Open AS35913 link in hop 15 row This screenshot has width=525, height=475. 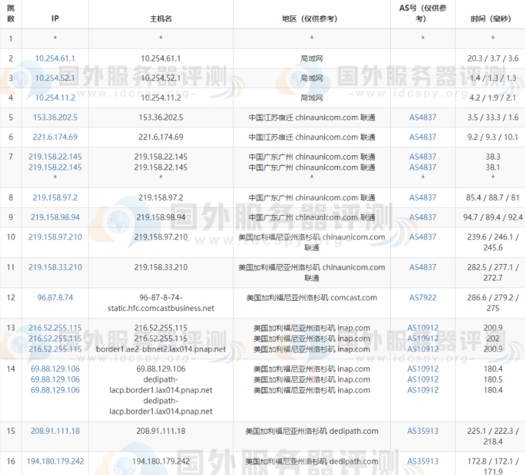tap(422, 431)
